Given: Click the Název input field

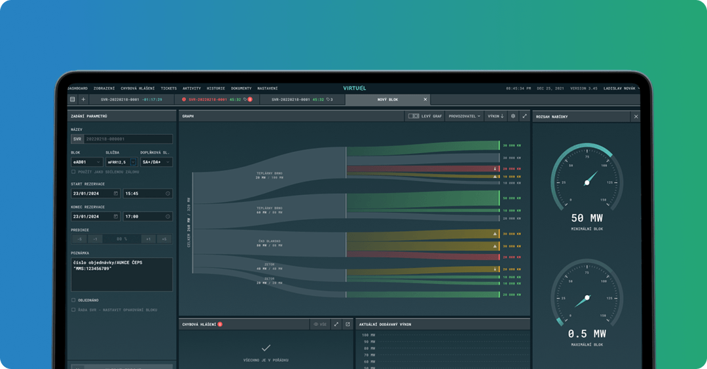Looking at the screenshot, I should (x=122, y=139).
